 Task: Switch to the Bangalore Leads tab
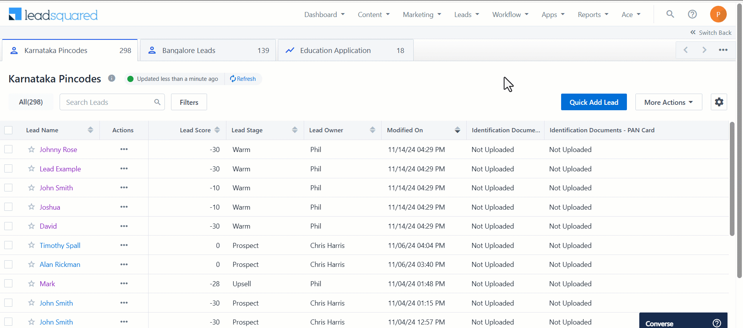coord(208,50)
